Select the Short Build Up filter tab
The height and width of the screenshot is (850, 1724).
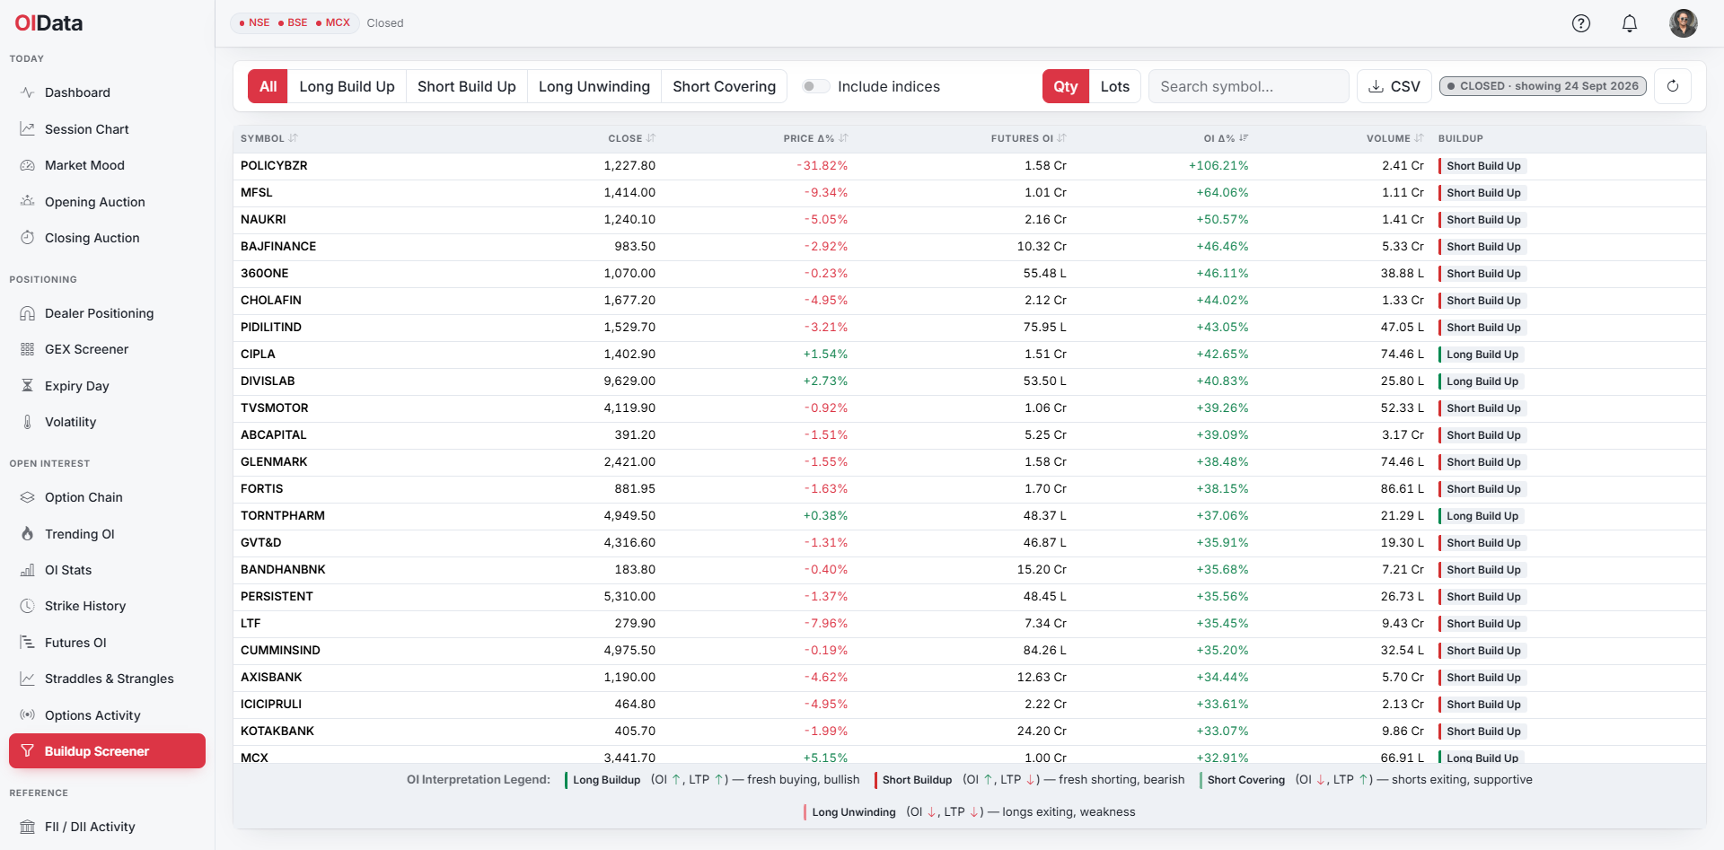tap(467, 86)
